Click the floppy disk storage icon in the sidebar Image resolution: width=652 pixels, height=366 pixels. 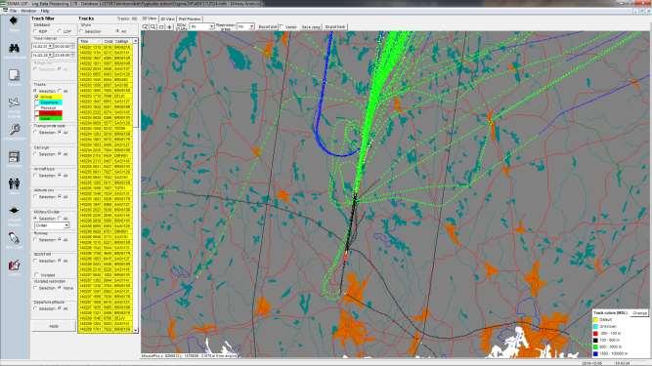[x=14, y=156]
